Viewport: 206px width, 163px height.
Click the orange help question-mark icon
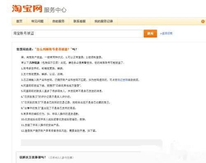coord(203,21)
